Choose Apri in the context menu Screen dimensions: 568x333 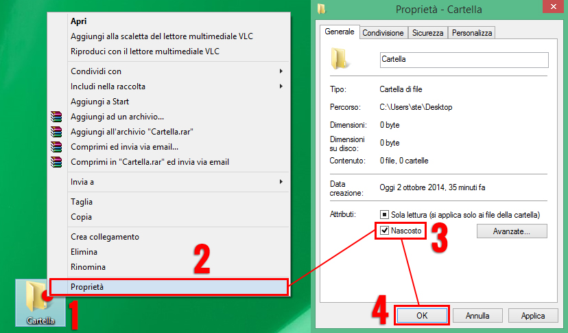(79, 21)
